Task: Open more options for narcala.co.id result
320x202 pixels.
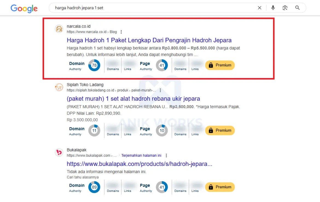Action: pos(121,32)
